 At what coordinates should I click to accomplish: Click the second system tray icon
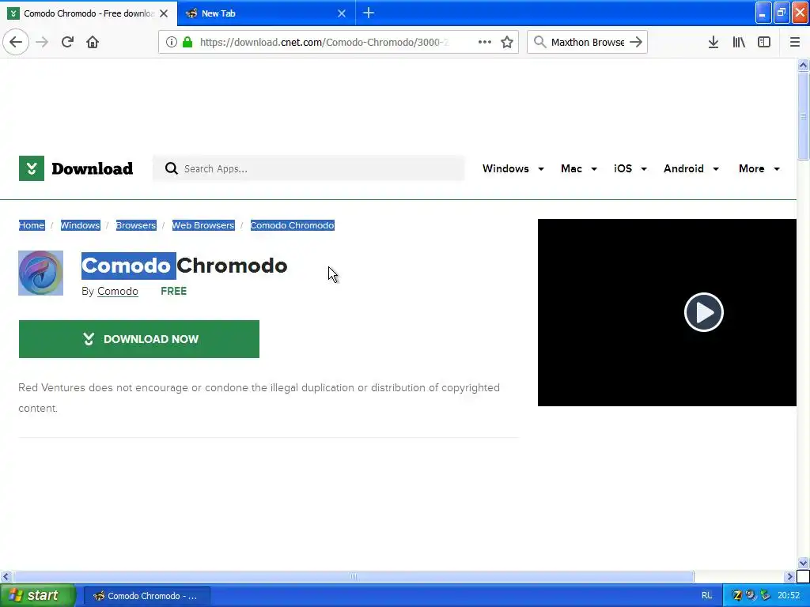pyautogui.click(x=751, y=596)
